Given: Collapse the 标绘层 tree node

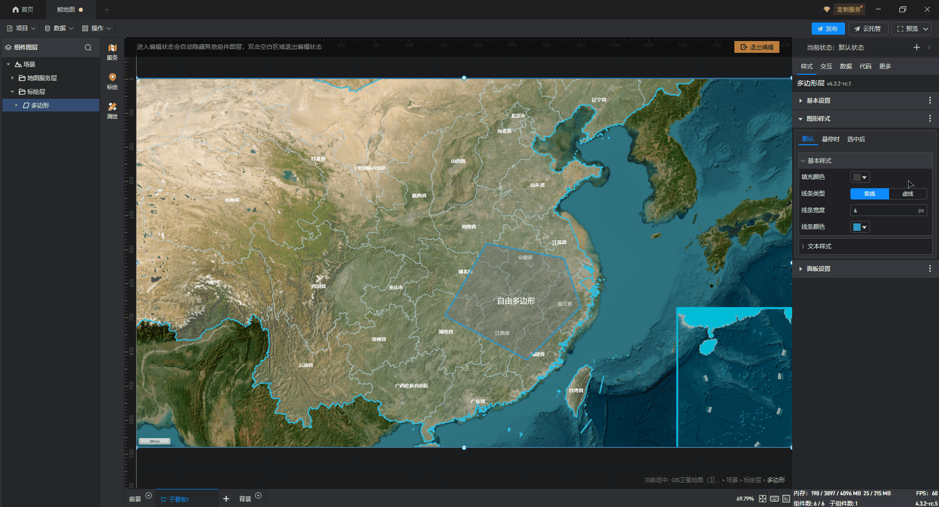Looking at the screenshot, I should pos(12,92).
